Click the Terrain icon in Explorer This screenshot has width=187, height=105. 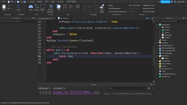[x=163, y=30]
